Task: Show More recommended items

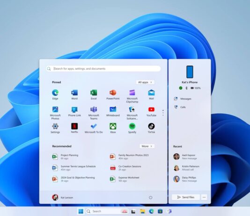Action: 147,146
